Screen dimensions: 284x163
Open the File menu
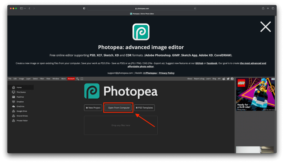(10, 79)
